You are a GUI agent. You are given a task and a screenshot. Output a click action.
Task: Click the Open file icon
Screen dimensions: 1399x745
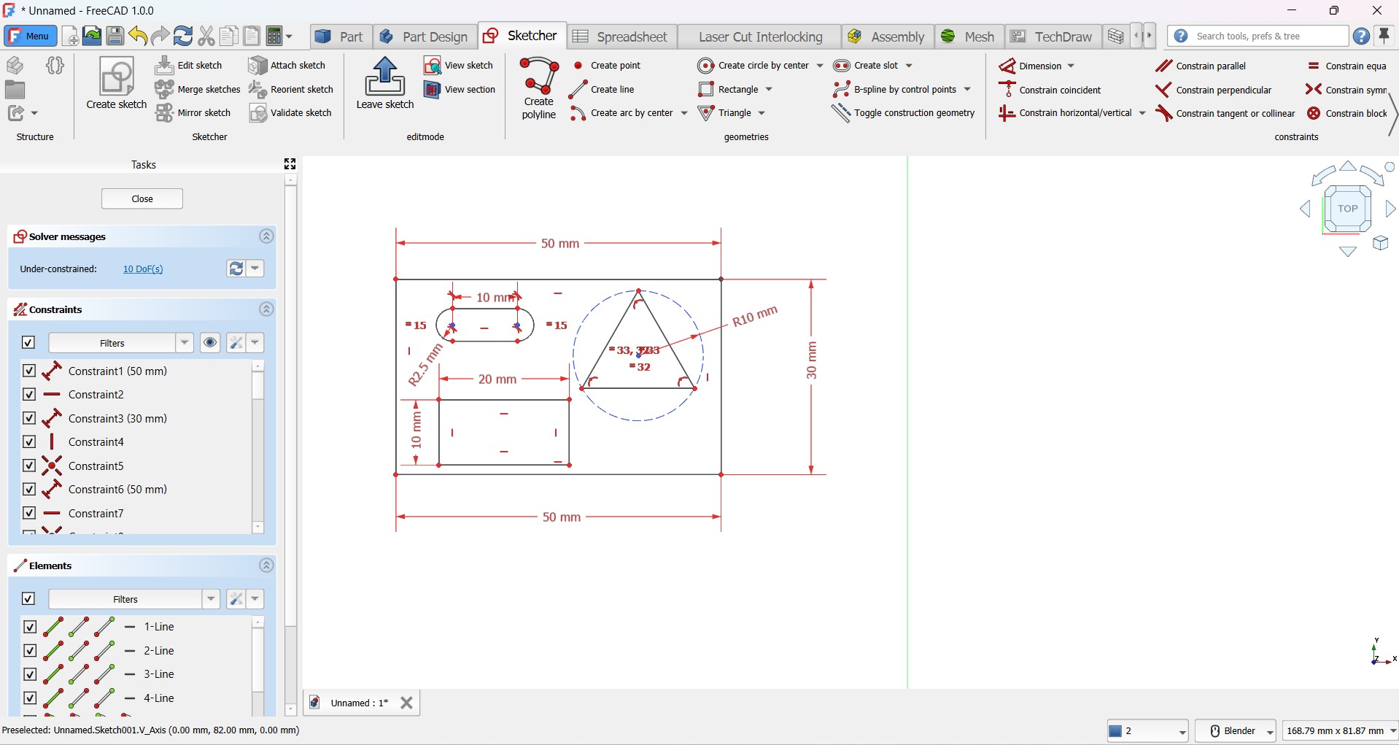click(92, 36)
